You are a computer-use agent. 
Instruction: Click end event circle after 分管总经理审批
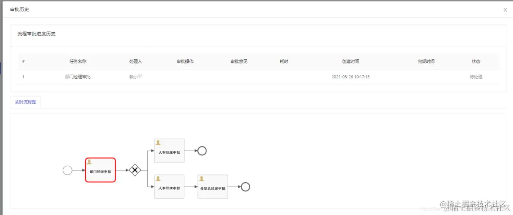[x=245, y=187]
